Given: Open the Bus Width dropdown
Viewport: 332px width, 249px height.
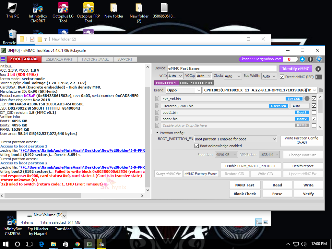Looking at the screenshot, I should click(x=269, y=76).
